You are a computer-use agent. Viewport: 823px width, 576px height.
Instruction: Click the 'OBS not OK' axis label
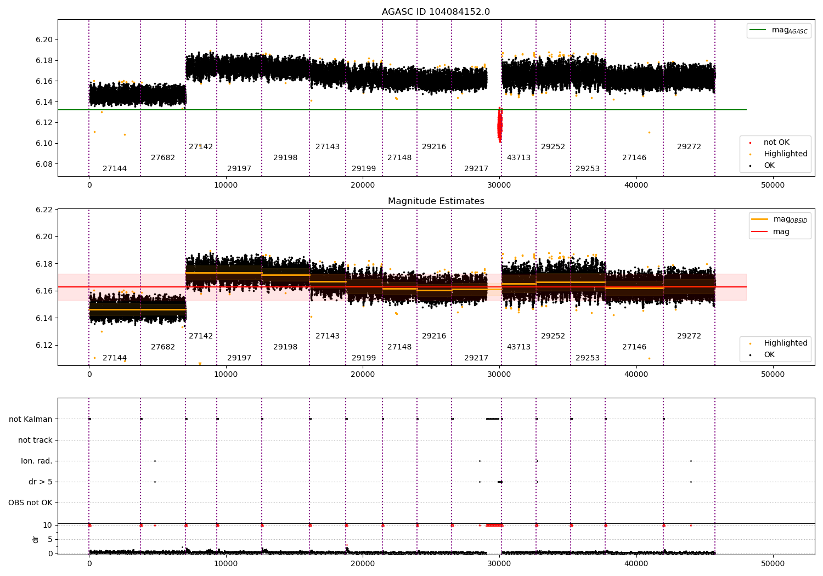[x=30, y=503]
